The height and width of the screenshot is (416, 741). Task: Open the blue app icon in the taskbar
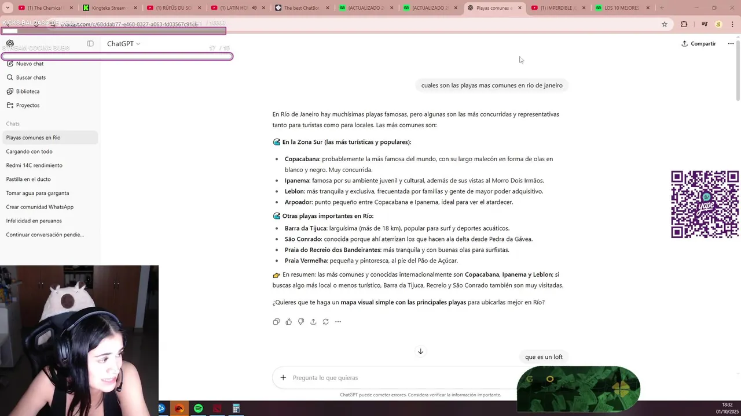tap(162, 408)
